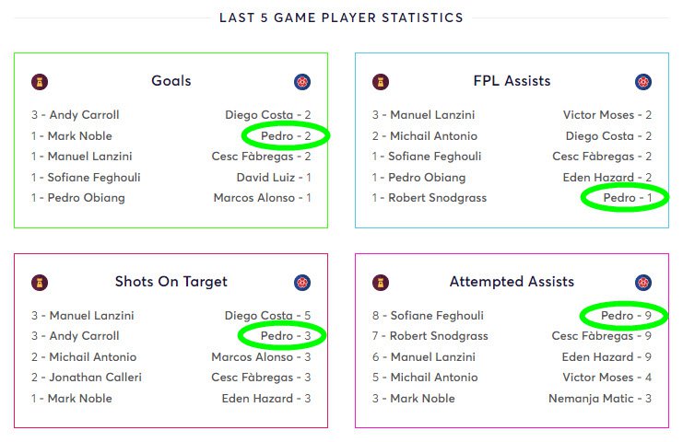
Task: Click circled Pedro - 2 in Goals
Action: coord(286,135)
